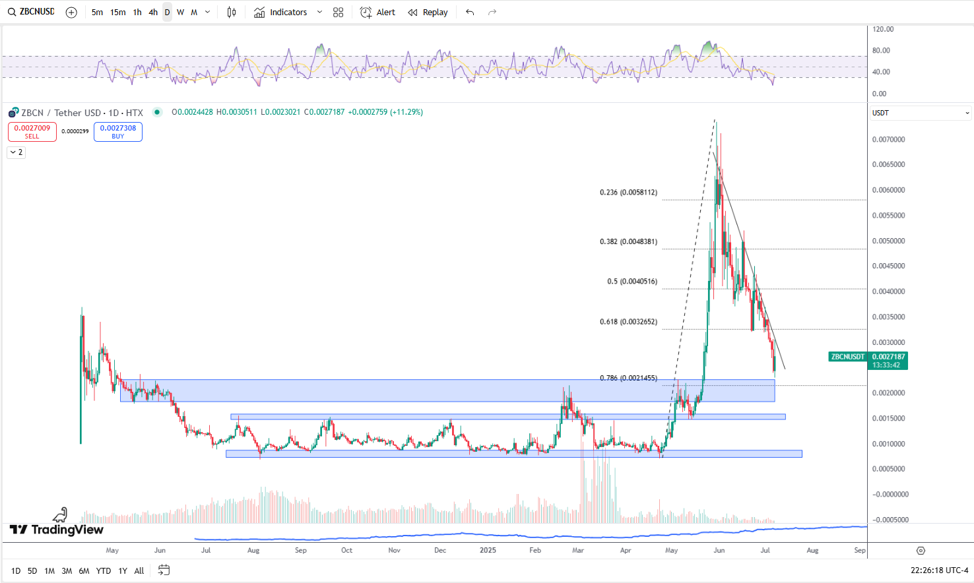Select the 0.236 Fibonacci level label
This screenshot has height=583, width=974.
628,193
